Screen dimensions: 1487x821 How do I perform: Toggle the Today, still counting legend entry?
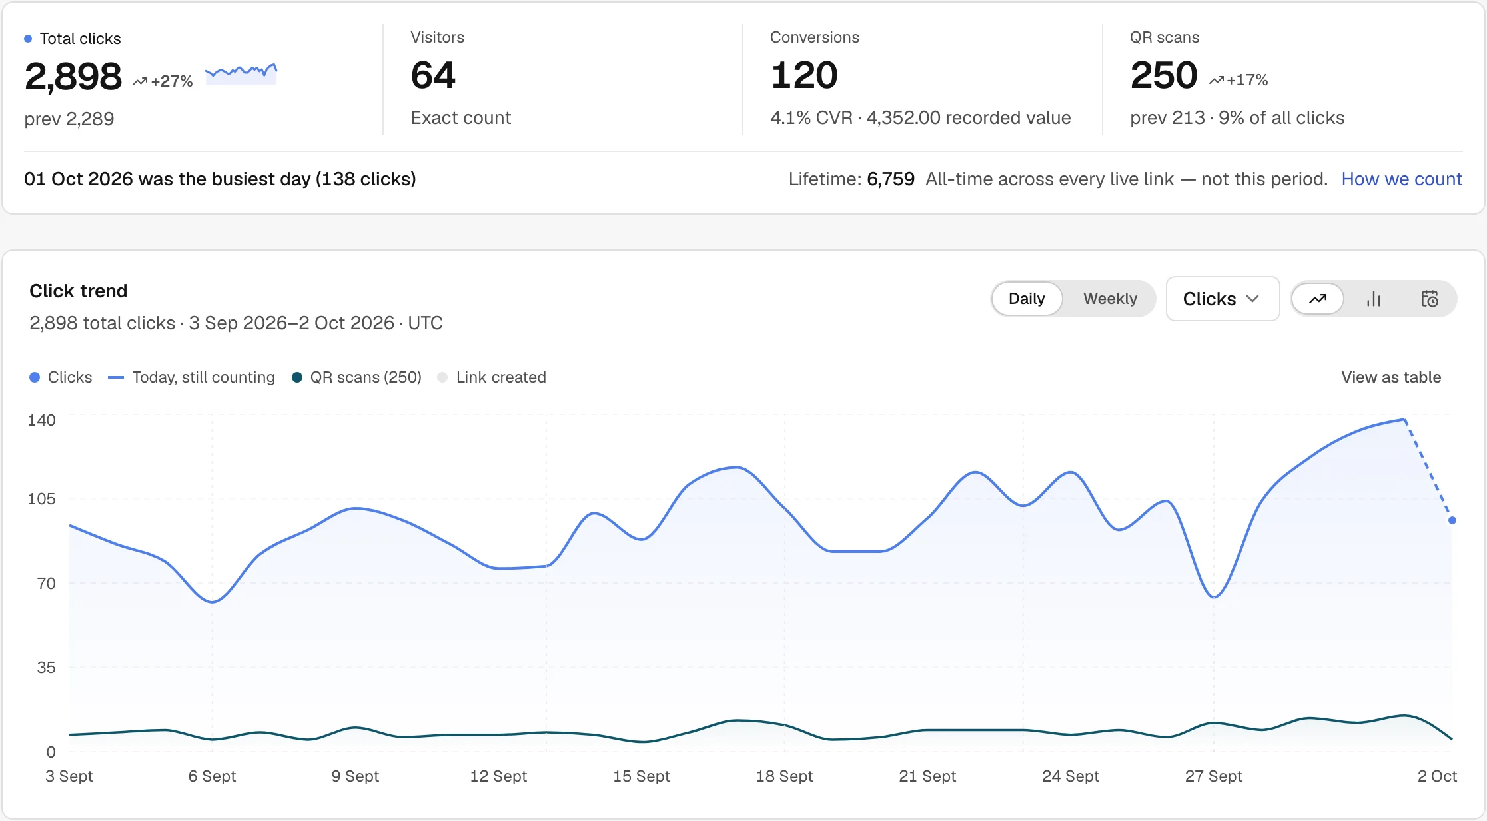pos(191,377)
